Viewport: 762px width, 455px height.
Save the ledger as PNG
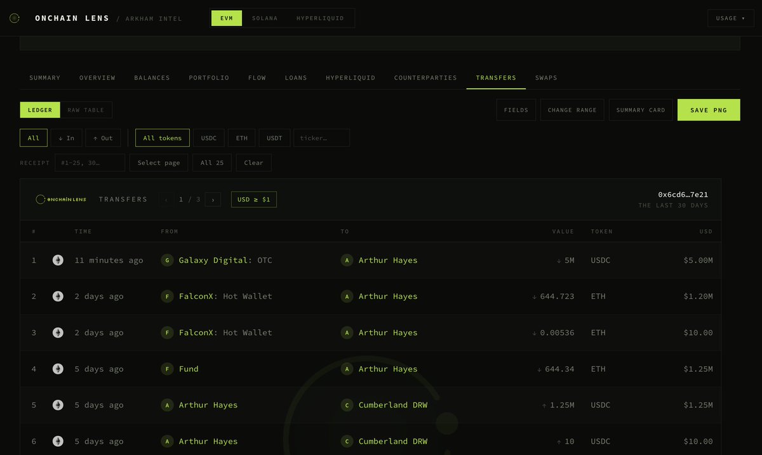(709, 110)
